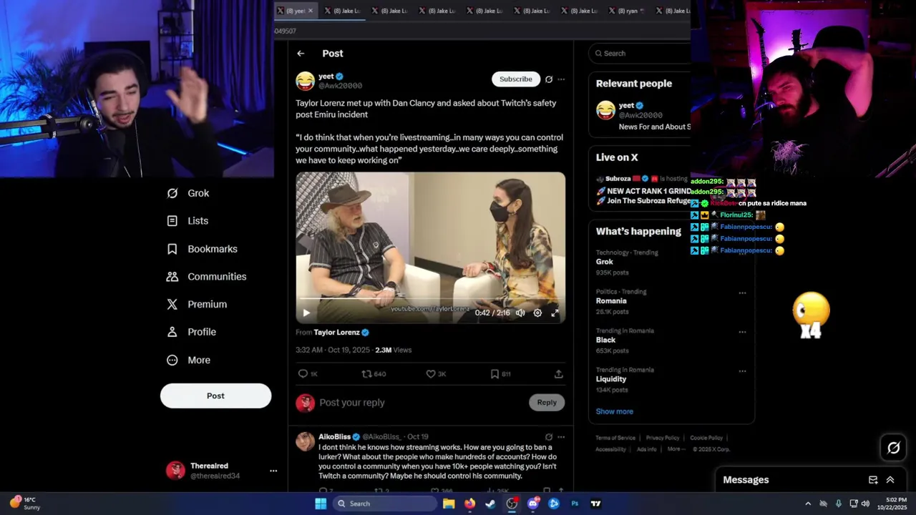Click the Reply button
The width and height of the screenshot is (916, 515).
547,403
